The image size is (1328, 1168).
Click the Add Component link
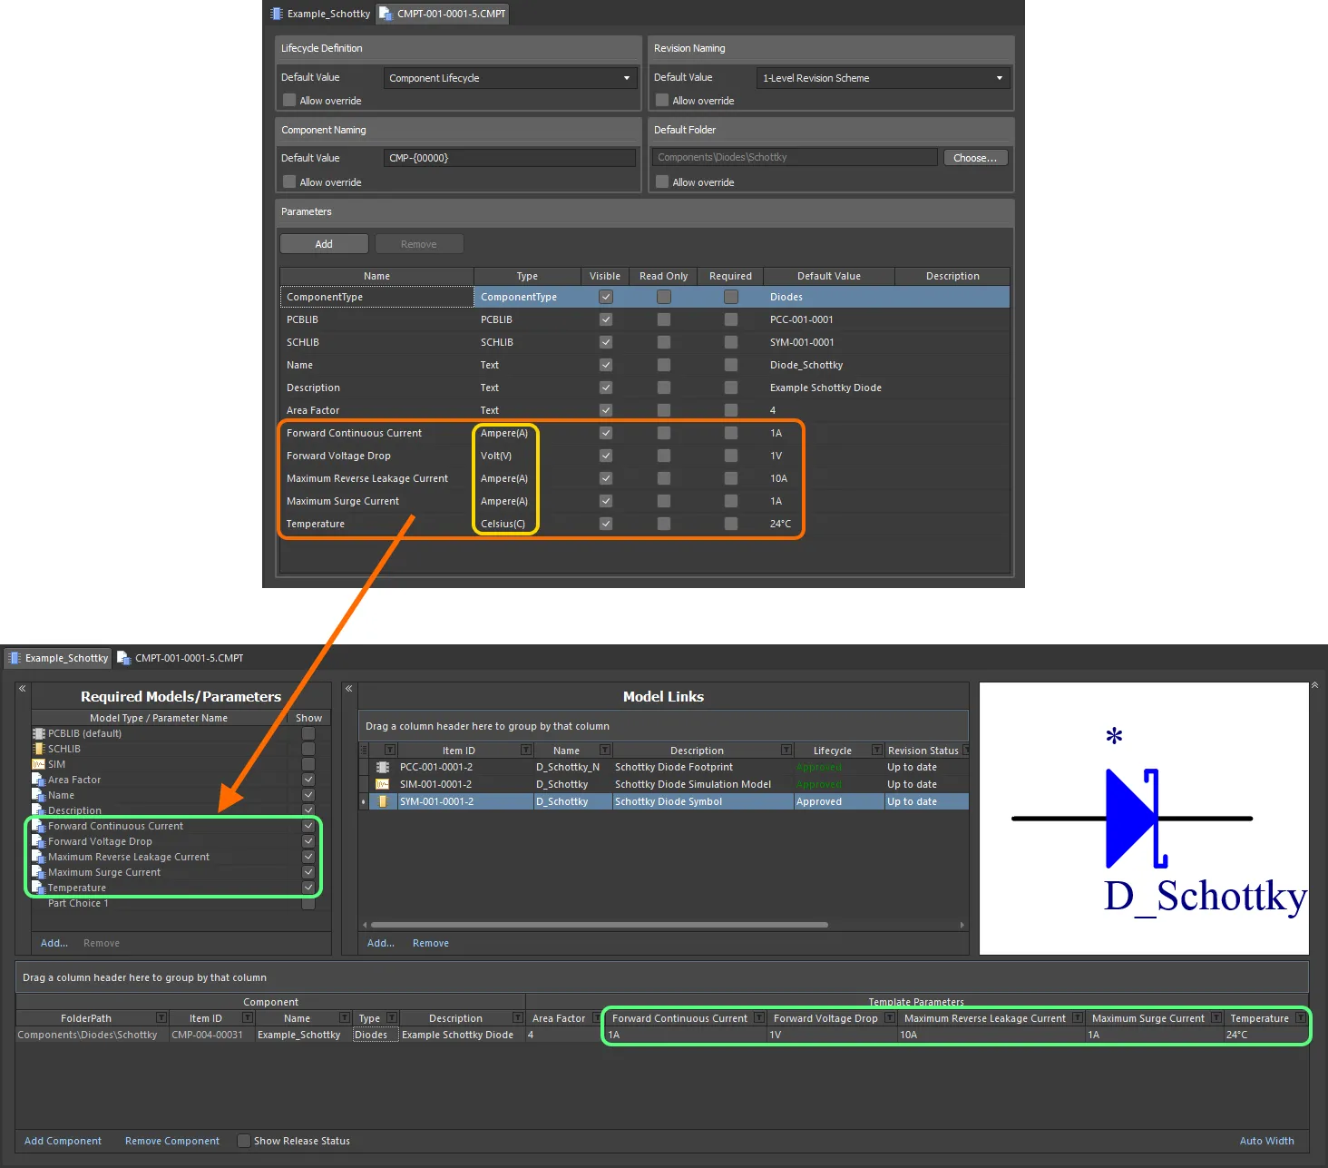pyautogui.click(x=62, y=1141)
